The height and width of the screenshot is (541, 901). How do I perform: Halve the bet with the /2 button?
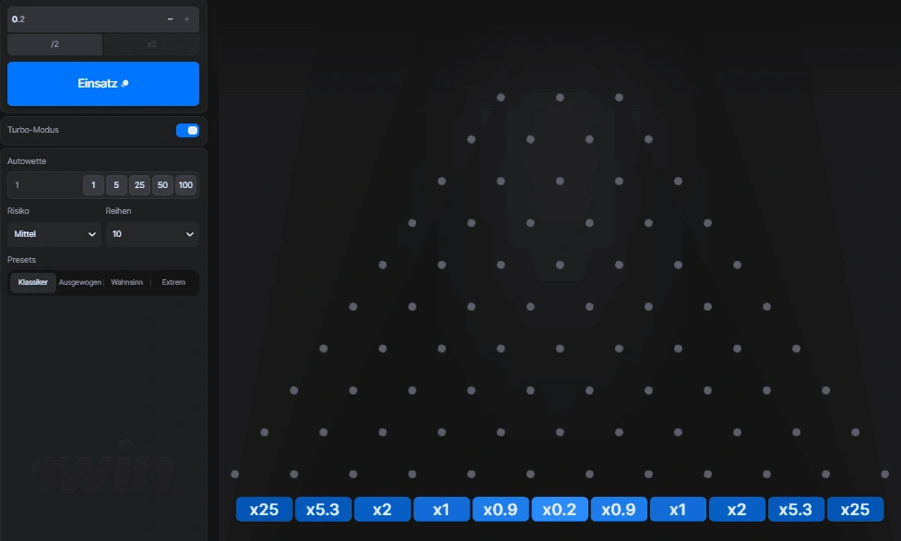click(x=54, y=44)
